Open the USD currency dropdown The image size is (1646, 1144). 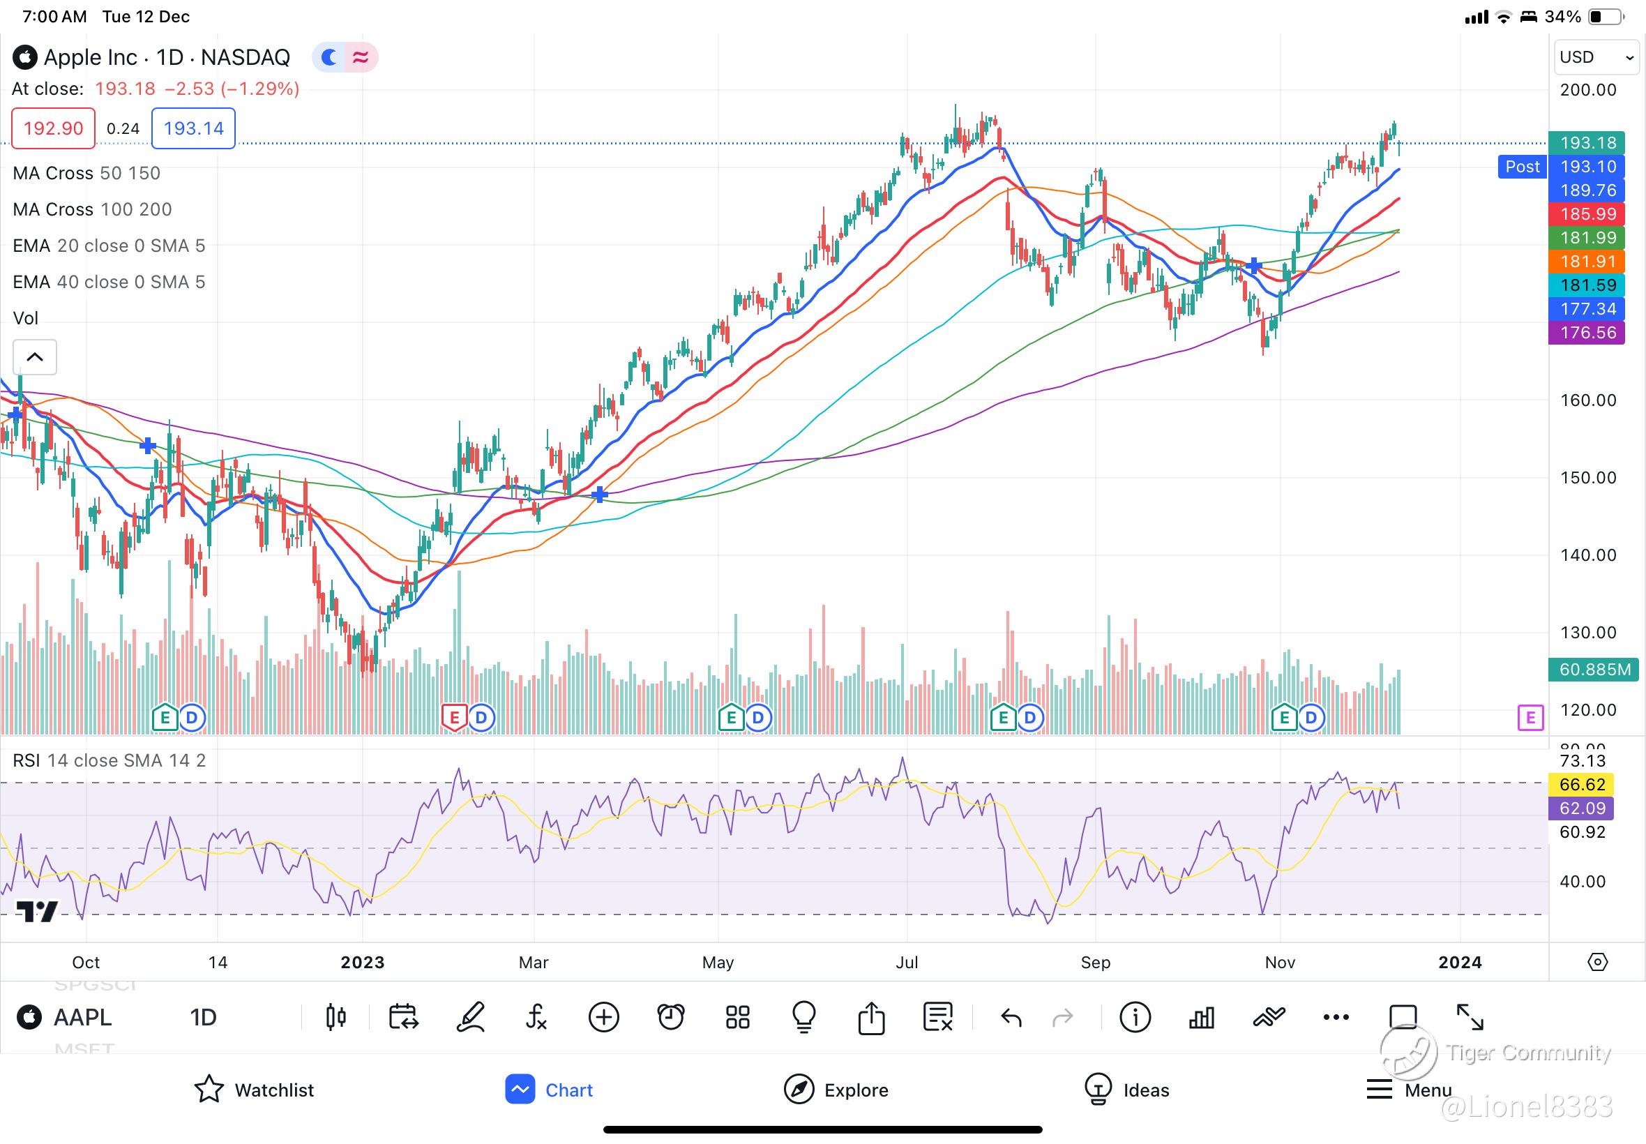1596,57
